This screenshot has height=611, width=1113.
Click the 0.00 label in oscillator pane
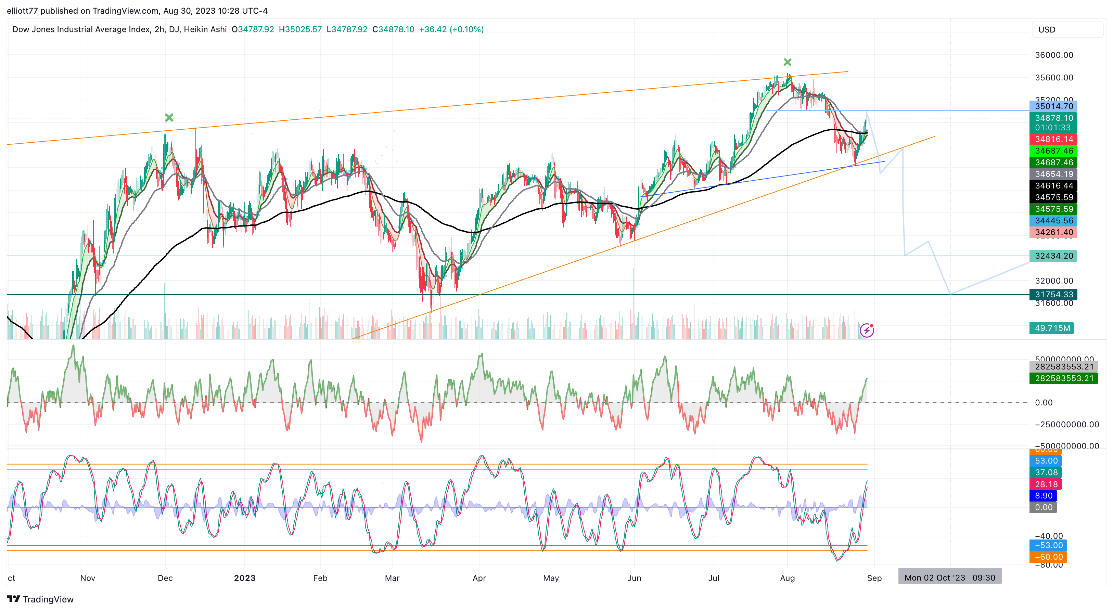(x=1043, y=507)
